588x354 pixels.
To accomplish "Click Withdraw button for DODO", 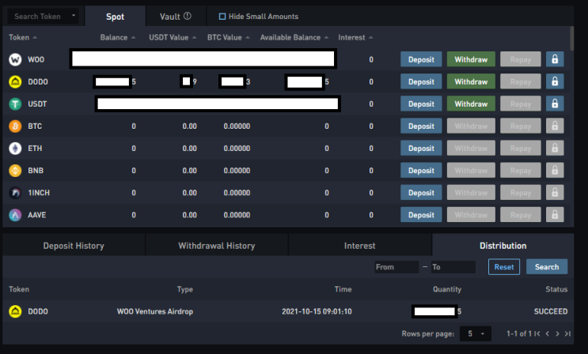I will pos(471,81).
